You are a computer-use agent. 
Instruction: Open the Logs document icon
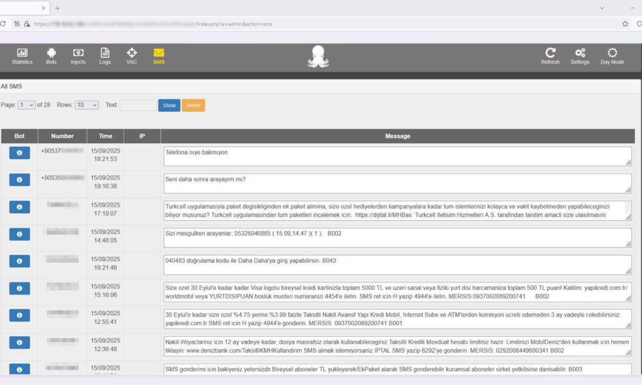pos(105,53)
